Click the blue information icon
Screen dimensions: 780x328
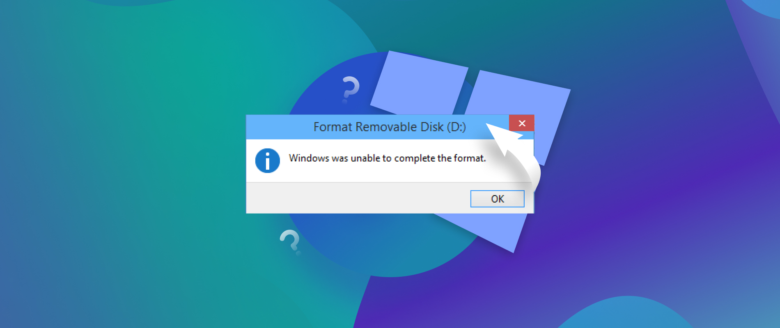267,160
